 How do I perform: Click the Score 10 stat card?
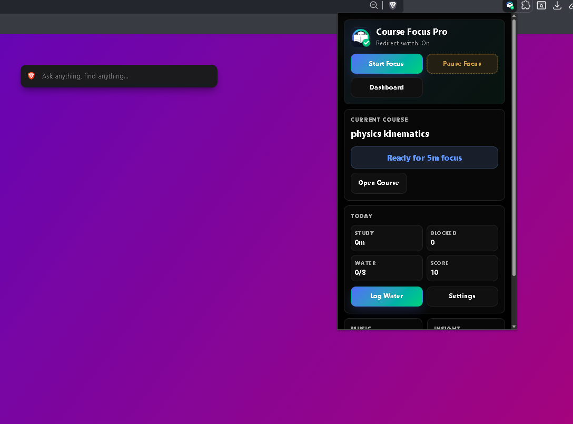tap(462, 268)
